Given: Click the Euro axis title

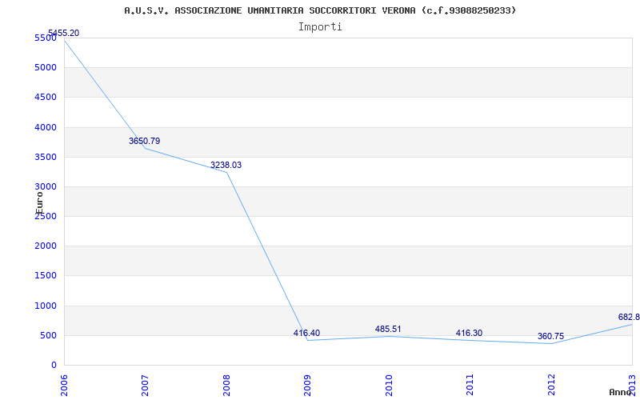Looking at the screenshot, I should (38, 203).
